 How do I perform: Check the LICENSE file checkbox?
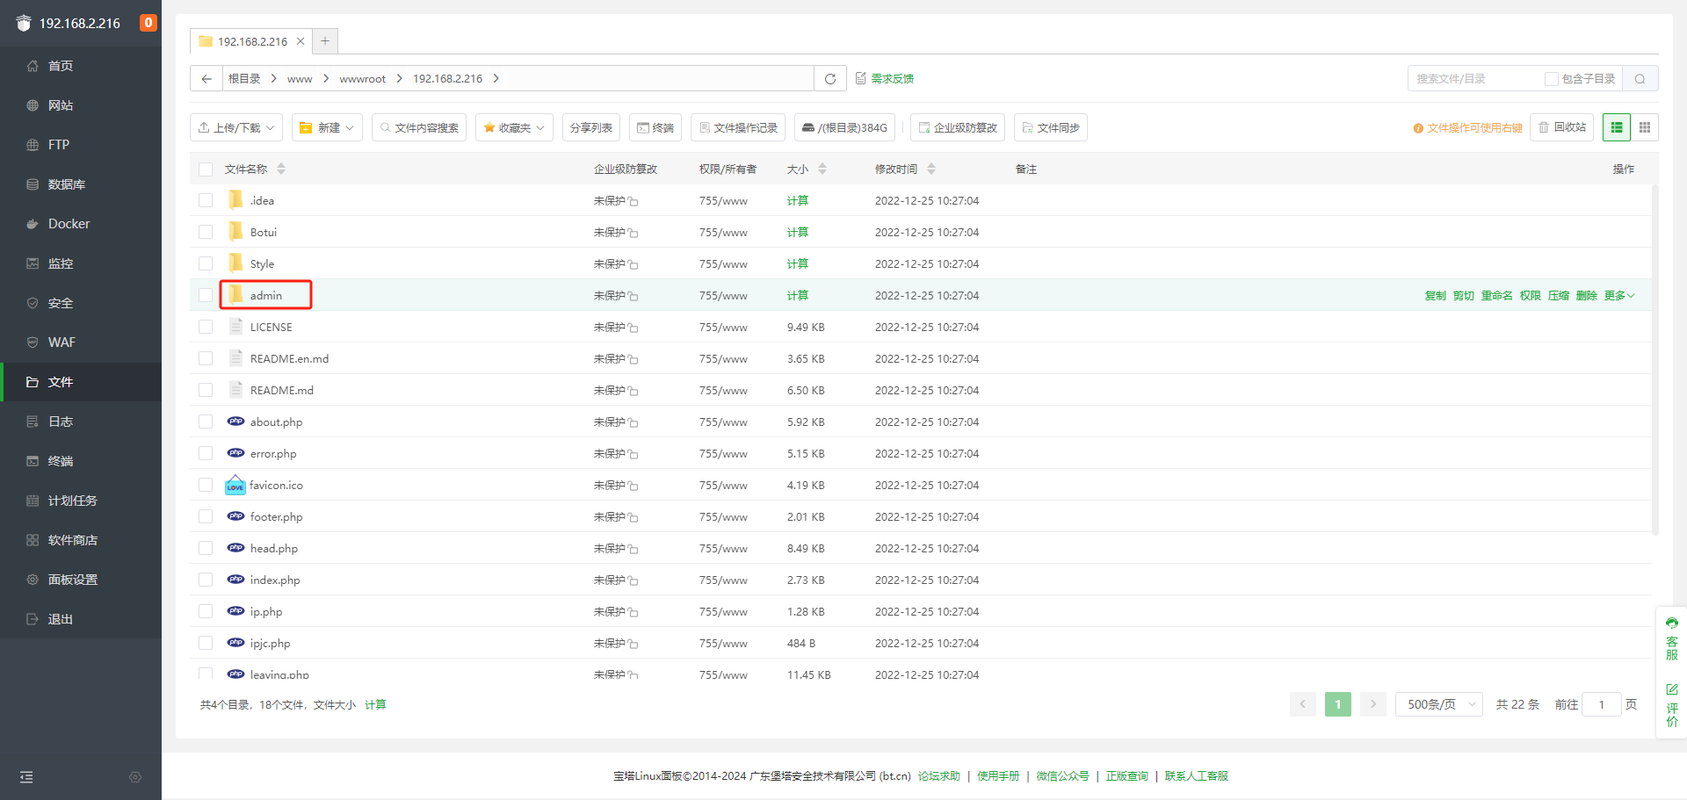(206, 327)
